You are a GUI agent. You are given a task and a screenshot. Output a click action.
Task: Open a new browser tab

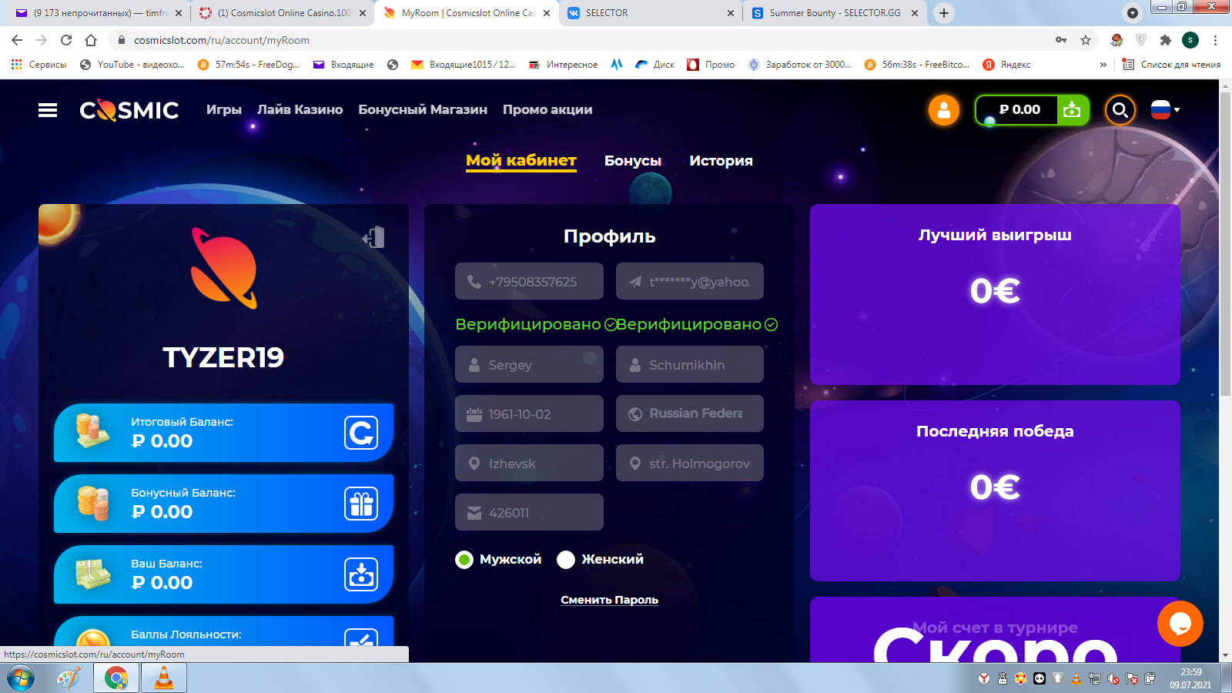point(944,13)
